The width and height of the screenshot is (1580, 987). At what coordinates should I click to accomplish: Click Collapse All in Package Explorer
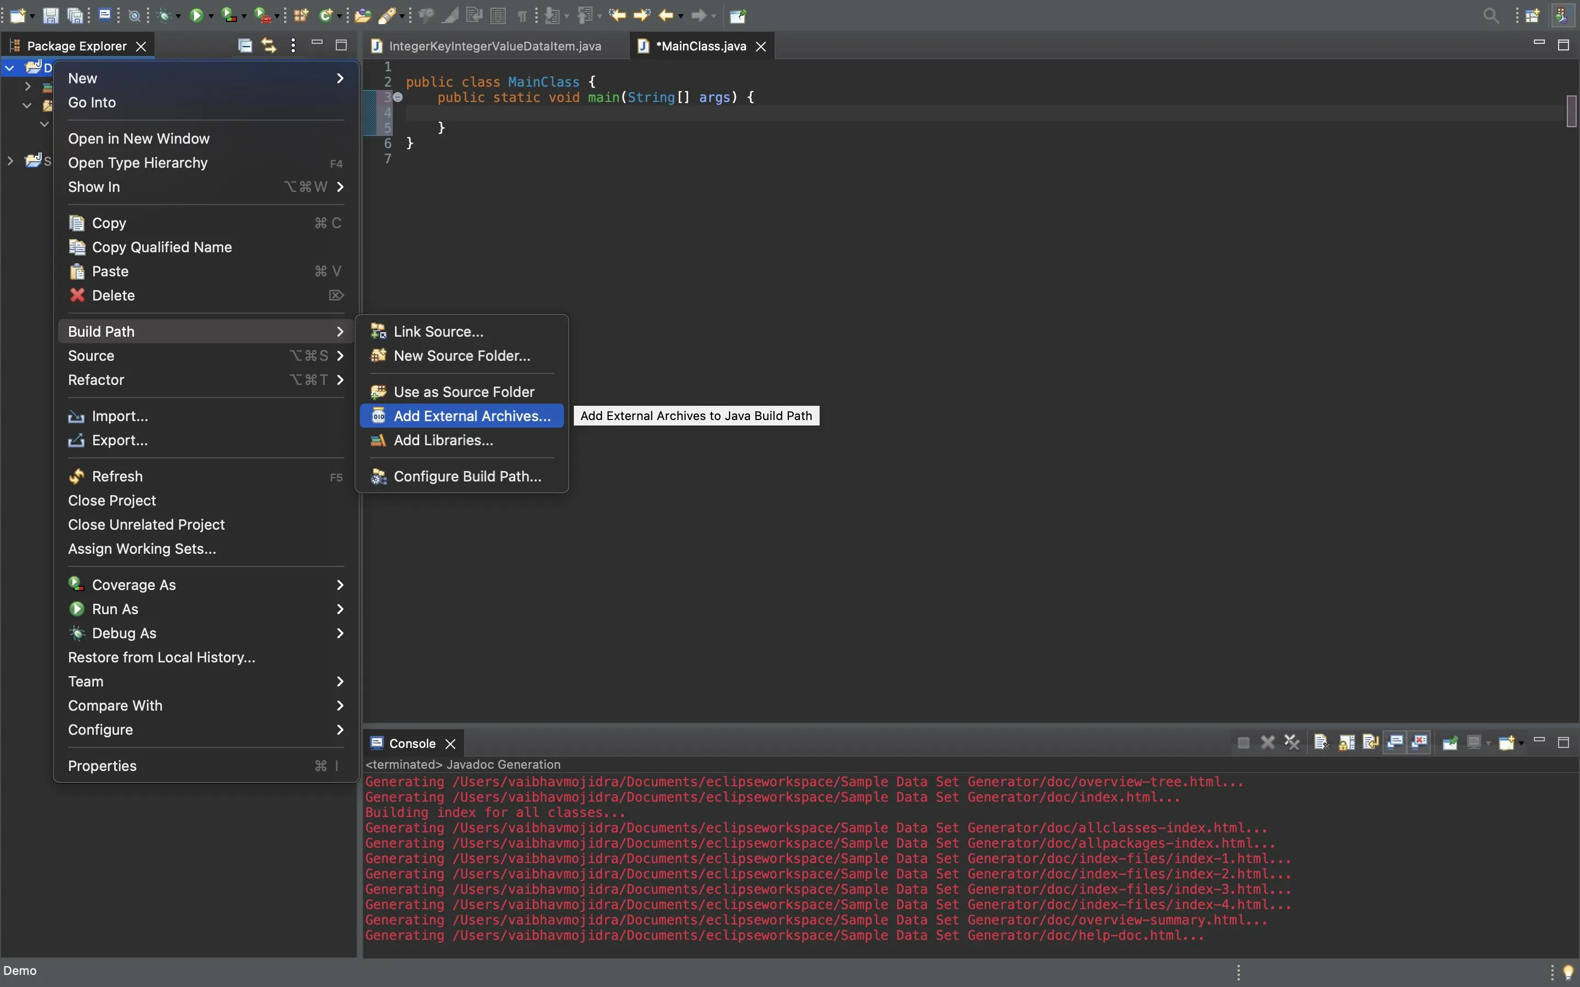[x=245, y=46]
